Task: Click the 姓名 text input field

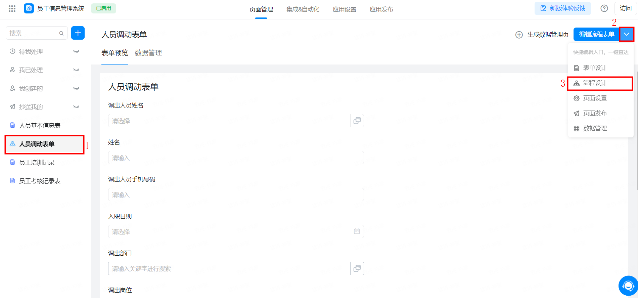Action: click(236, 158)
